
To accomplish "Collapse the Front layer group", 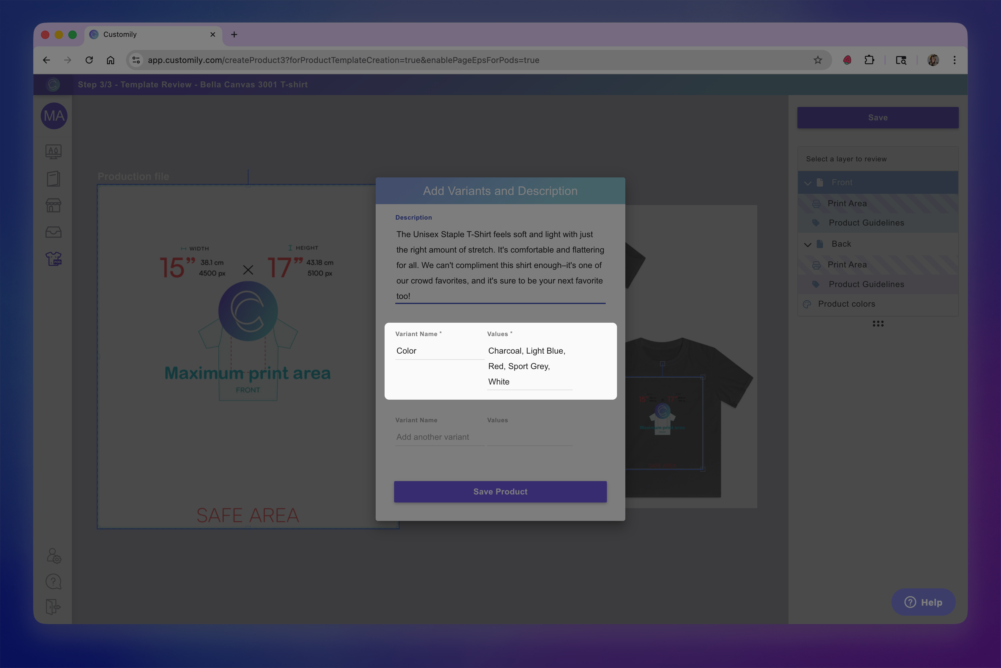I will pos(808,183).
